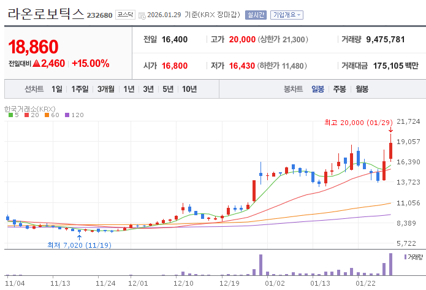This screenshot has height=290, width=426.
Task: Select the 1주일 line chart tab
Action: click(80, 89)
